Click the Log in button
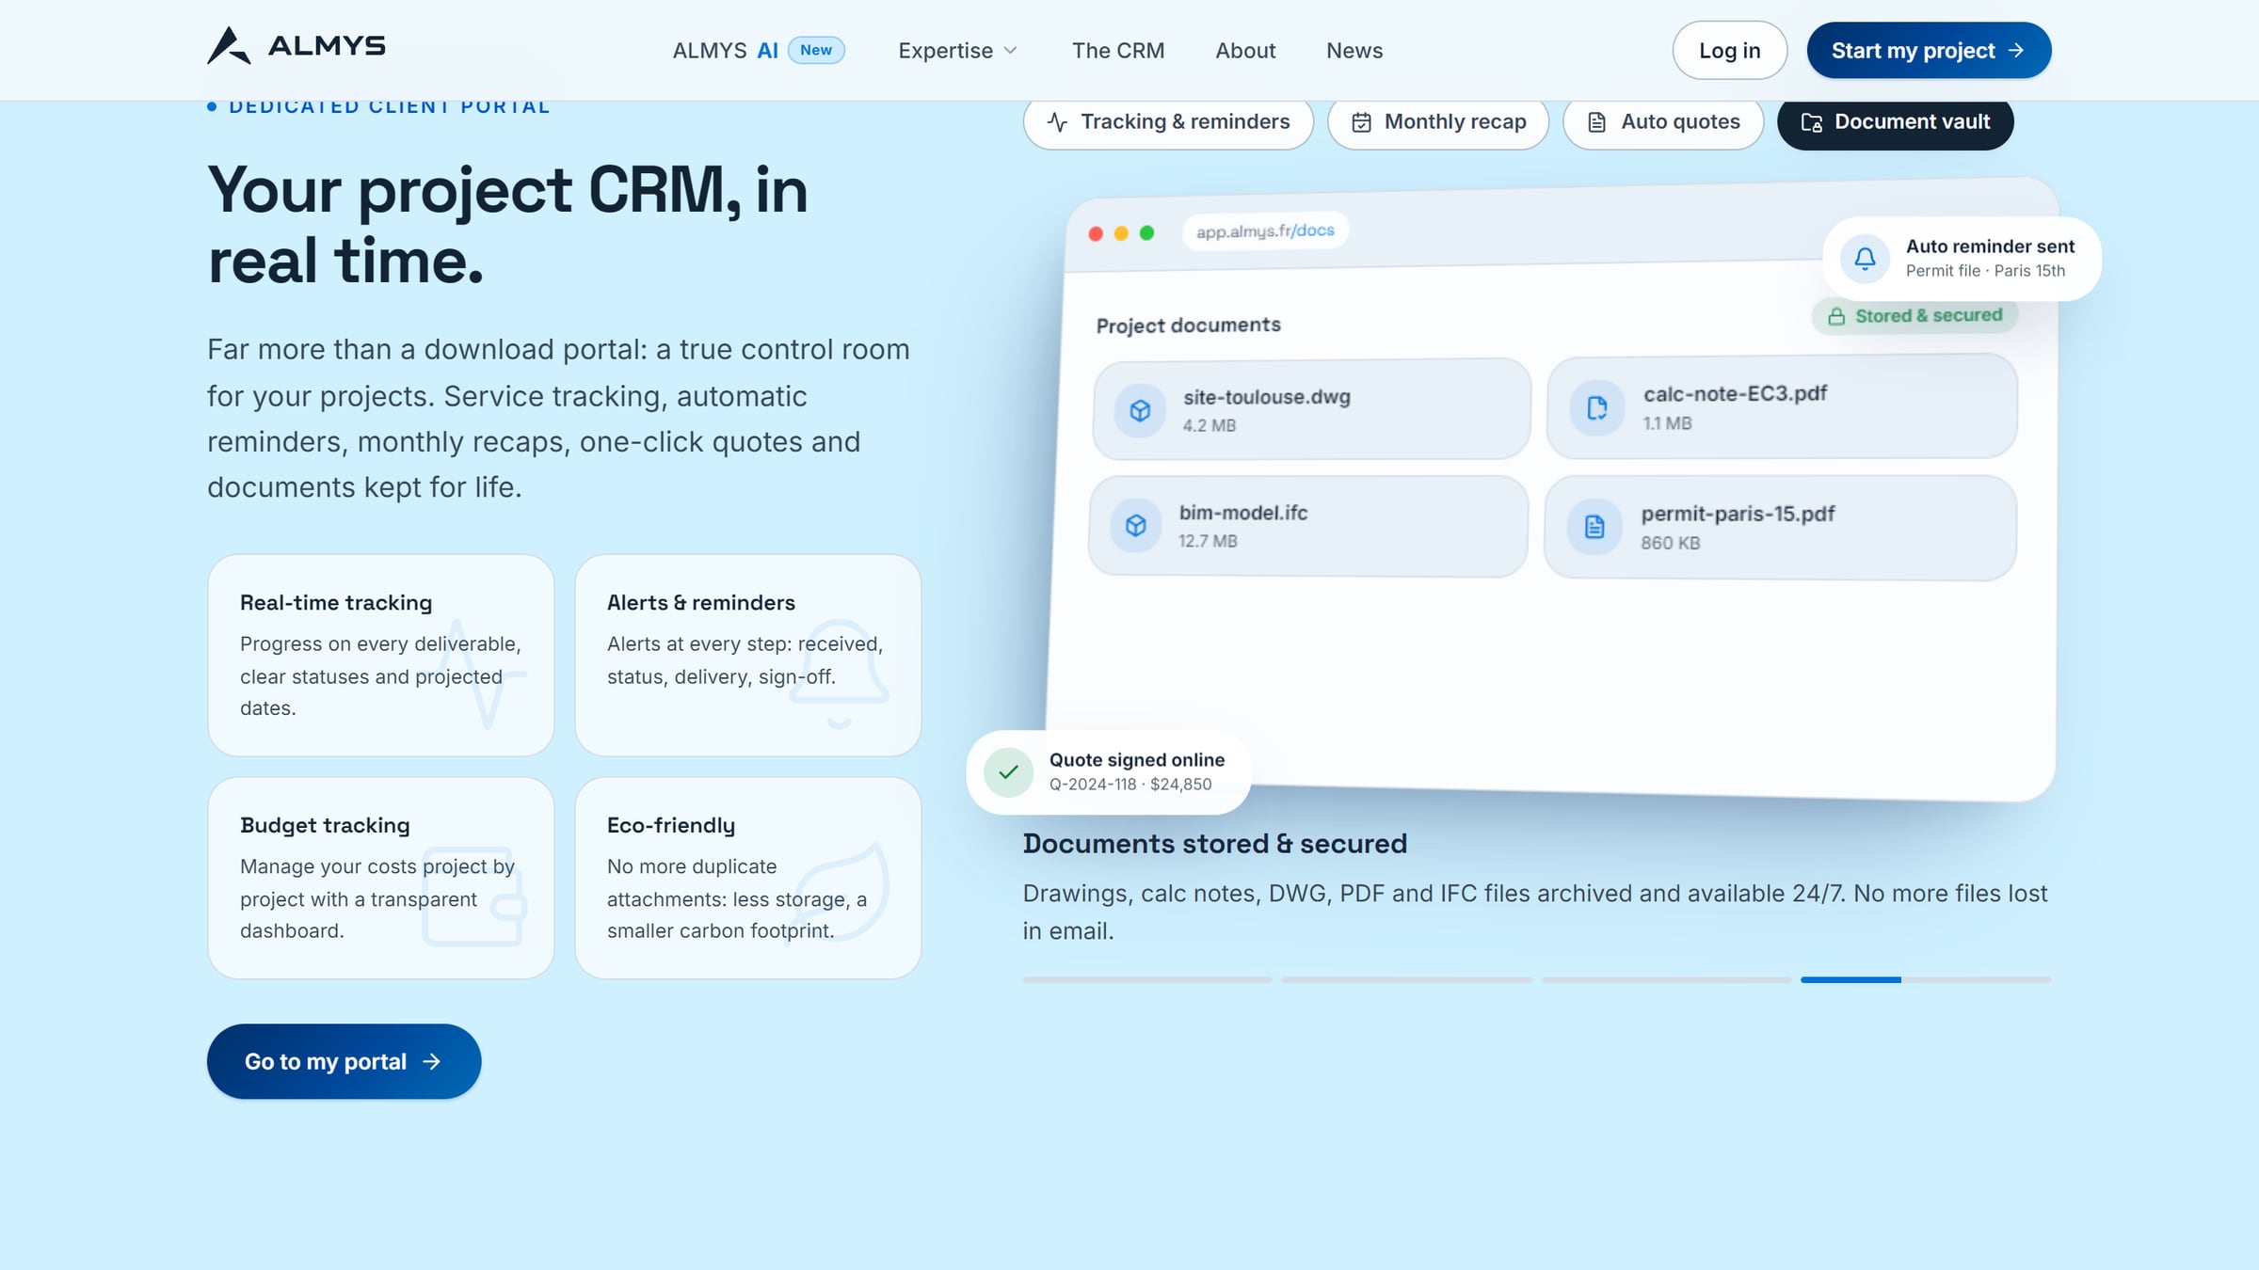Viewport: 2259px width, 1270px height. coord(1729,51)
